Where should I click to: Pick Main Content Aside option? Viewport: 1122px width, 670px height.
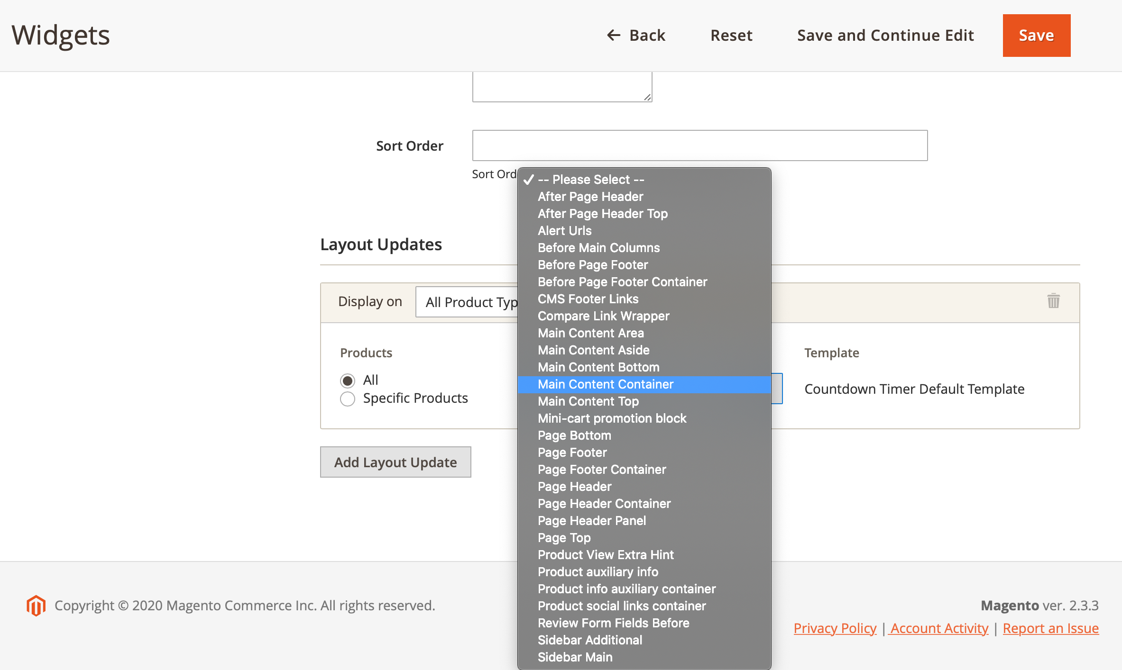[x=644, y=350]
